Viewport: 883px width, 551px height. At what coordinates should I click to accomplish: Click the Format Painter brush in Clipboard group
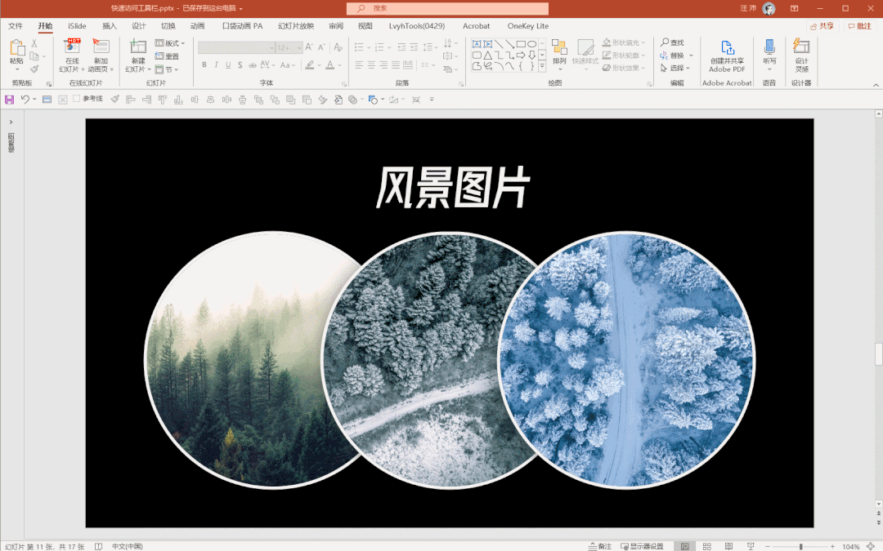(x=34, y=69)
